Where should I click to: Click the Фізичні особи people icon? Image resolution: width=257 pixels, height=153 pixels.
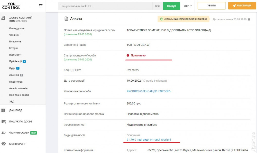(x=3, y=133)
